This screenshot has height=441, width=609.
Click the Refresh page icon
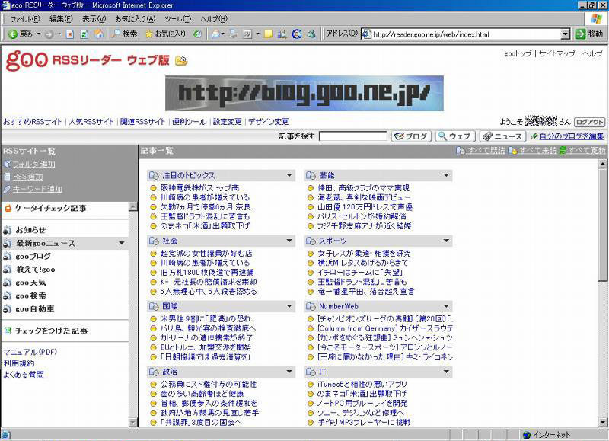point(84,34)
